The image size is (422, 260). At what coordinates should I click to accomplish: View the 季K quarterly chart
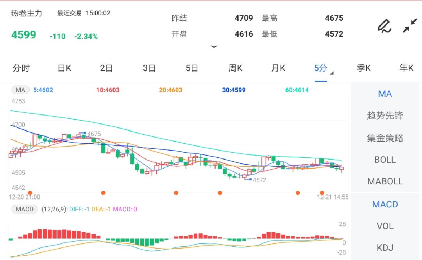(x=364, y=68)
